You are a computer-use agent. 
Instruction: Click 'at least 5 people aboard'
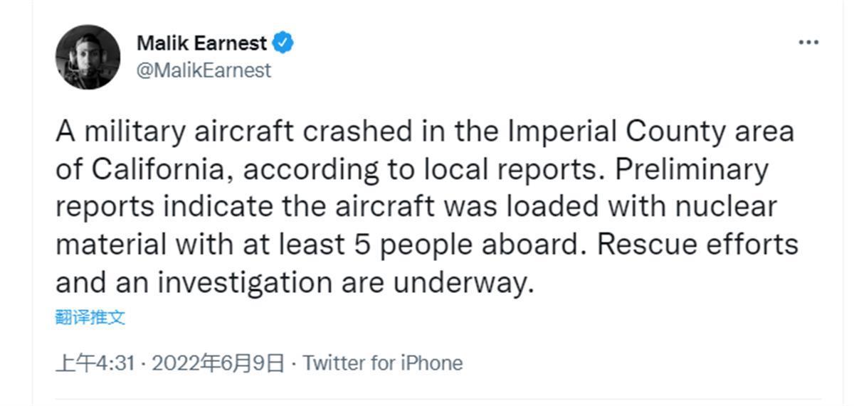(x=441, y=245)
